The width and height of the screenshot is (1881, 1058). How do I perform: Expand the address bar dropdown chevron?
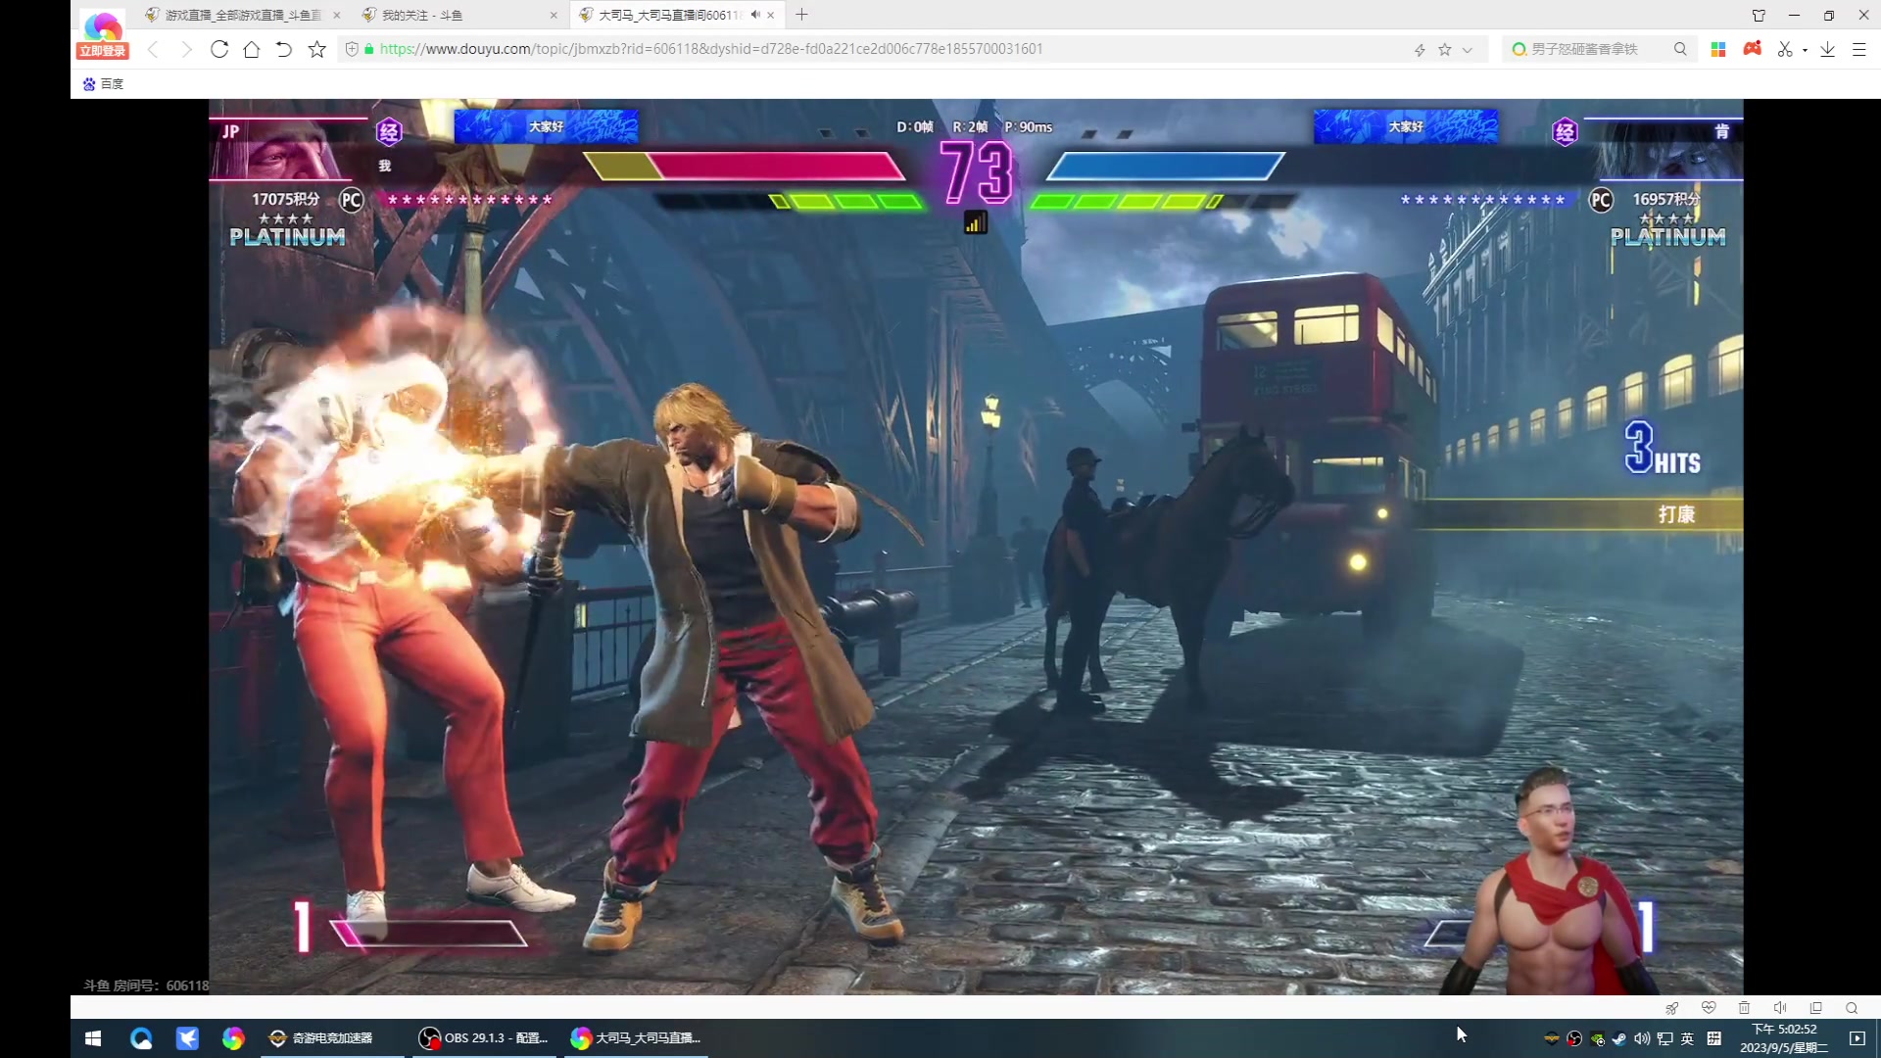(1468, 50)
